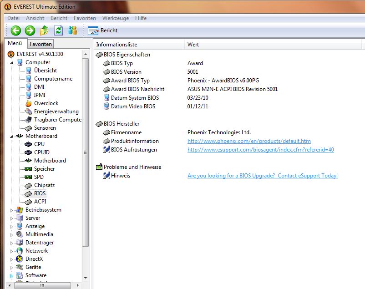Expand the Software node

[11, 276]
